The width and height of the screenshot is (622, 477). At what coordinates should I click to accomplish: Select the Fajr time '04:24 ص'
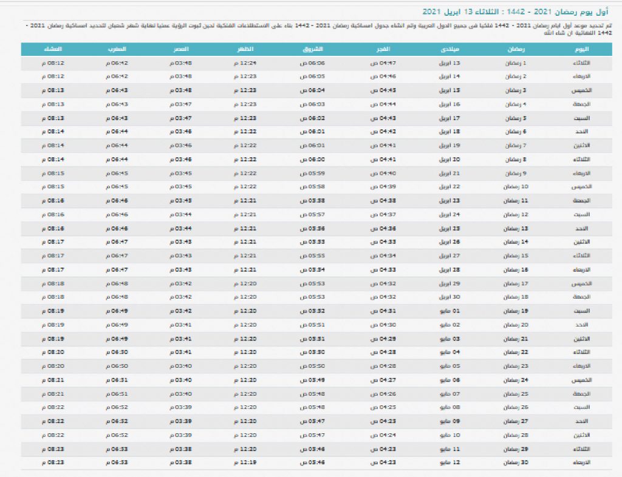pyautogui.click(x=383, y=435)
